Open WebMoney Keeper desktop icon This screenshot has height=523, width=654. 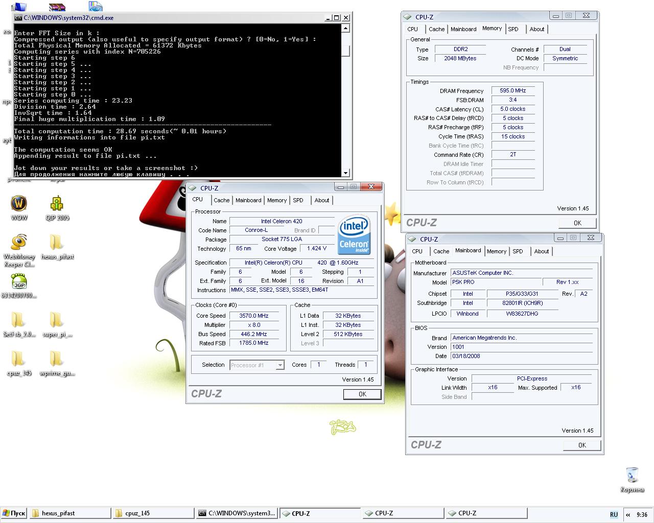pos(19,250)
